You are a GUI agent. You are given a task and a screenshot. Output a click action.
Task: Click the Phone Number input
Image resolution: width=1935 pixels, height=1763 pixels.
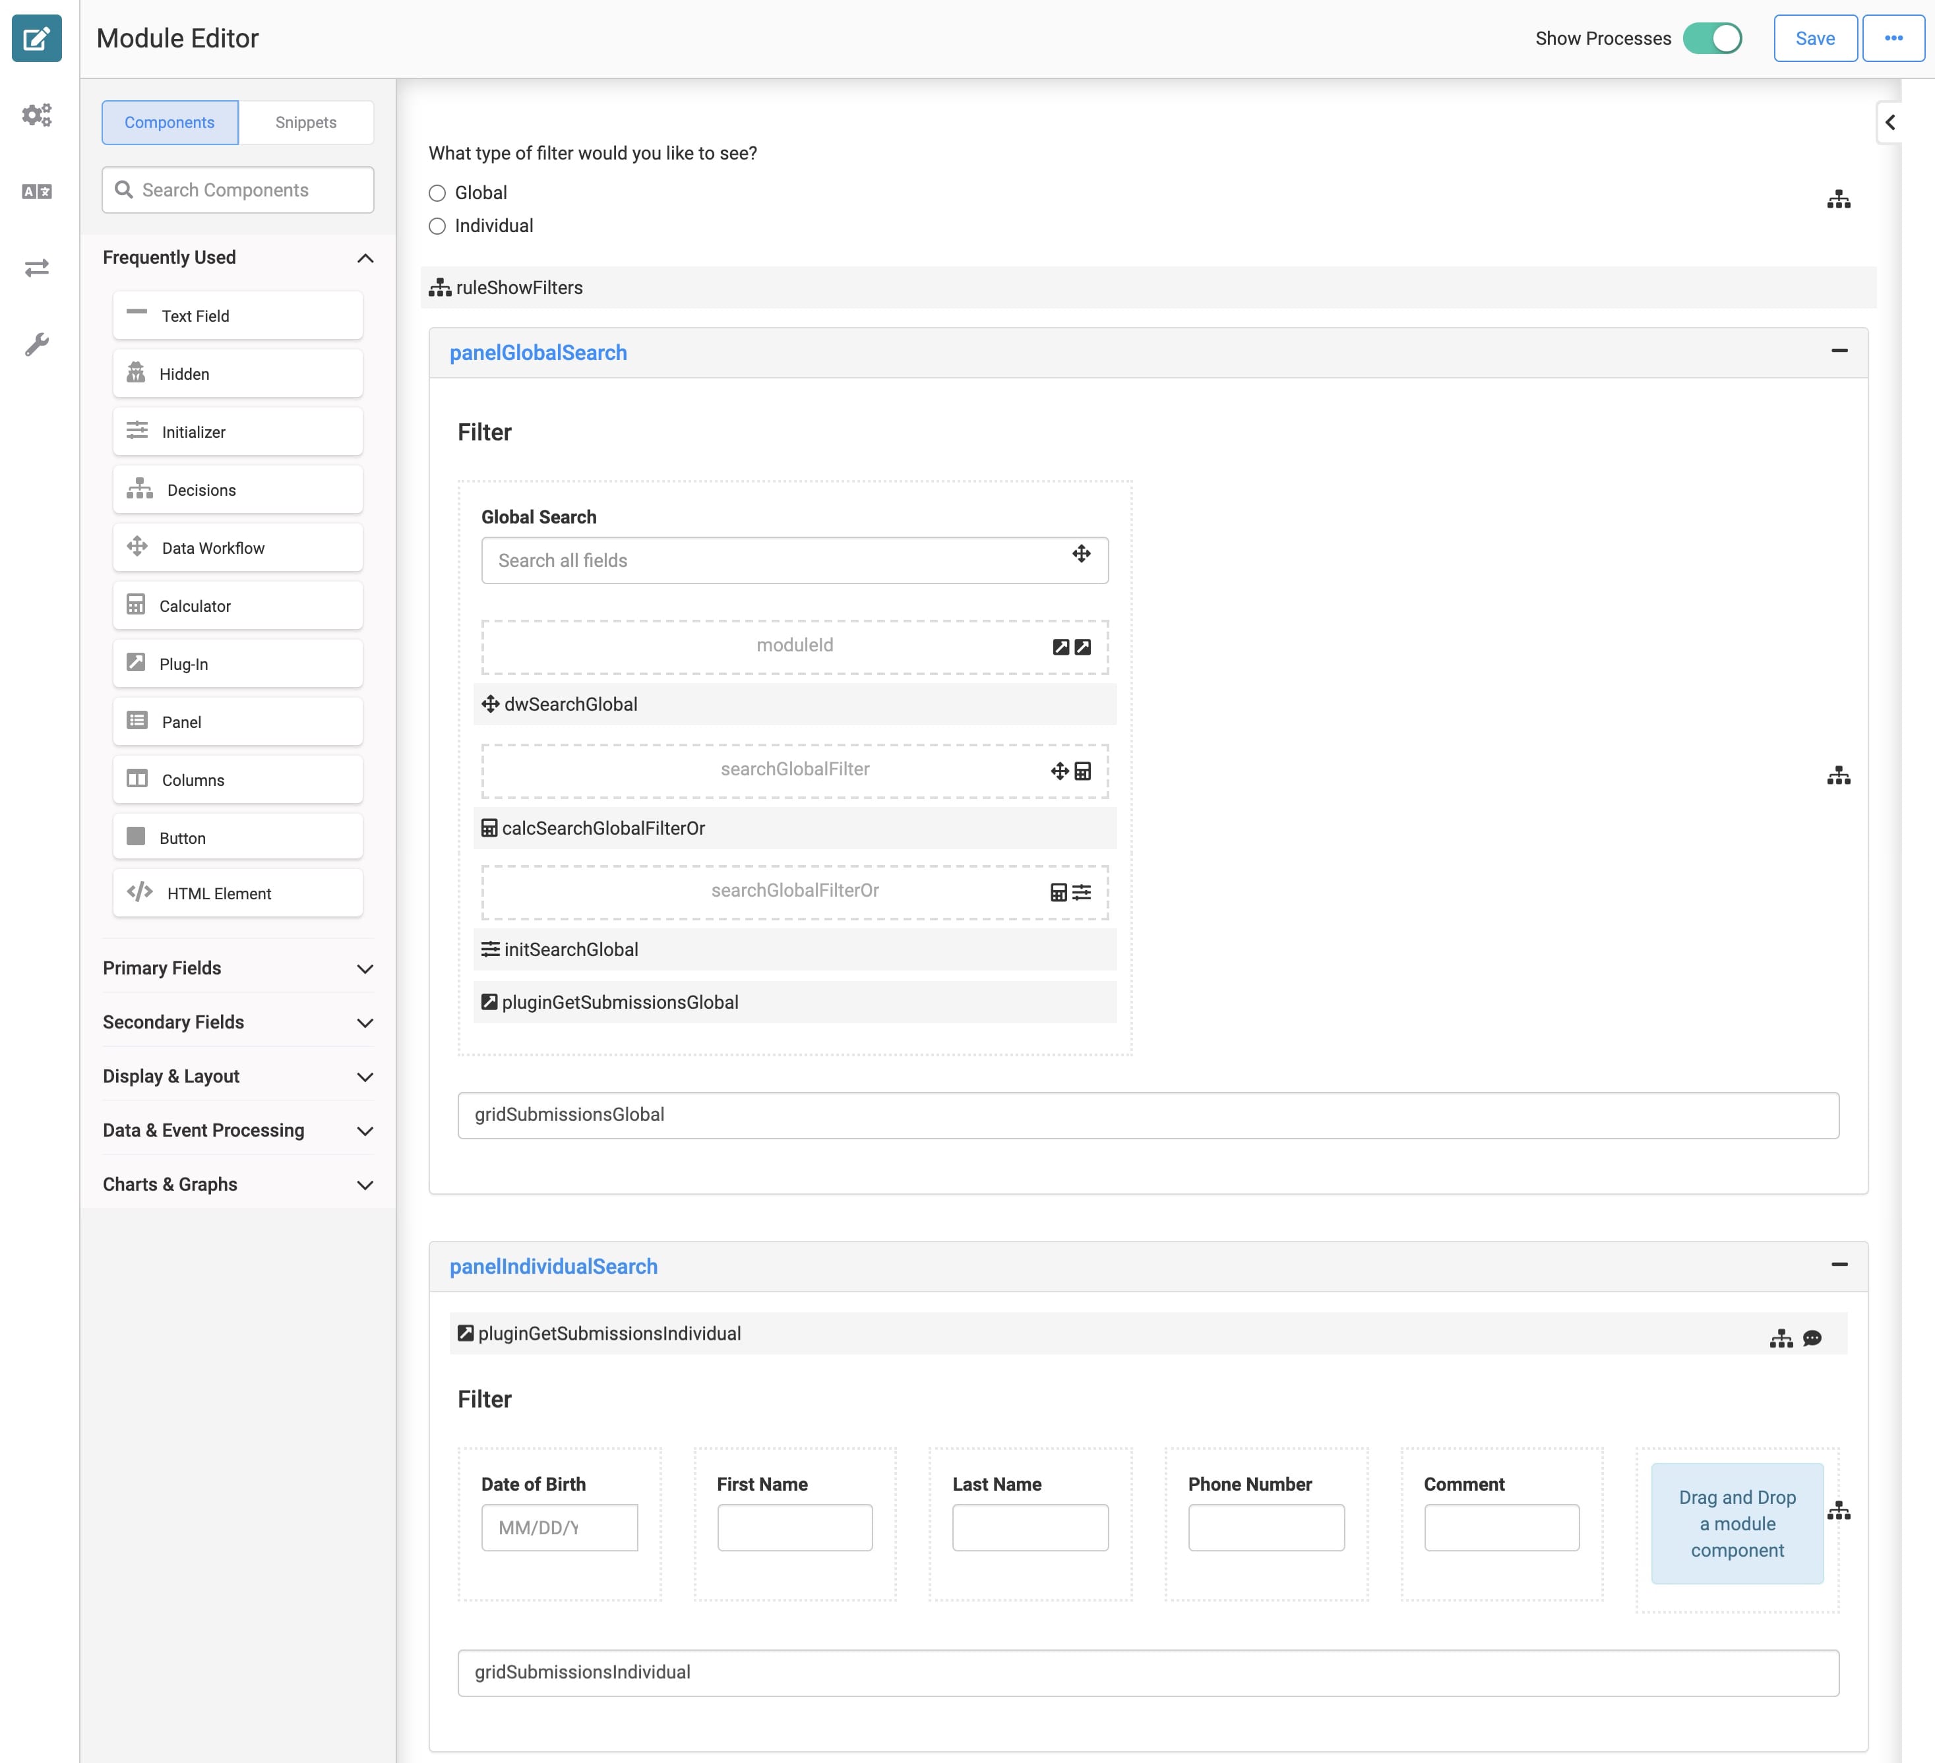pos(1266,1527)
